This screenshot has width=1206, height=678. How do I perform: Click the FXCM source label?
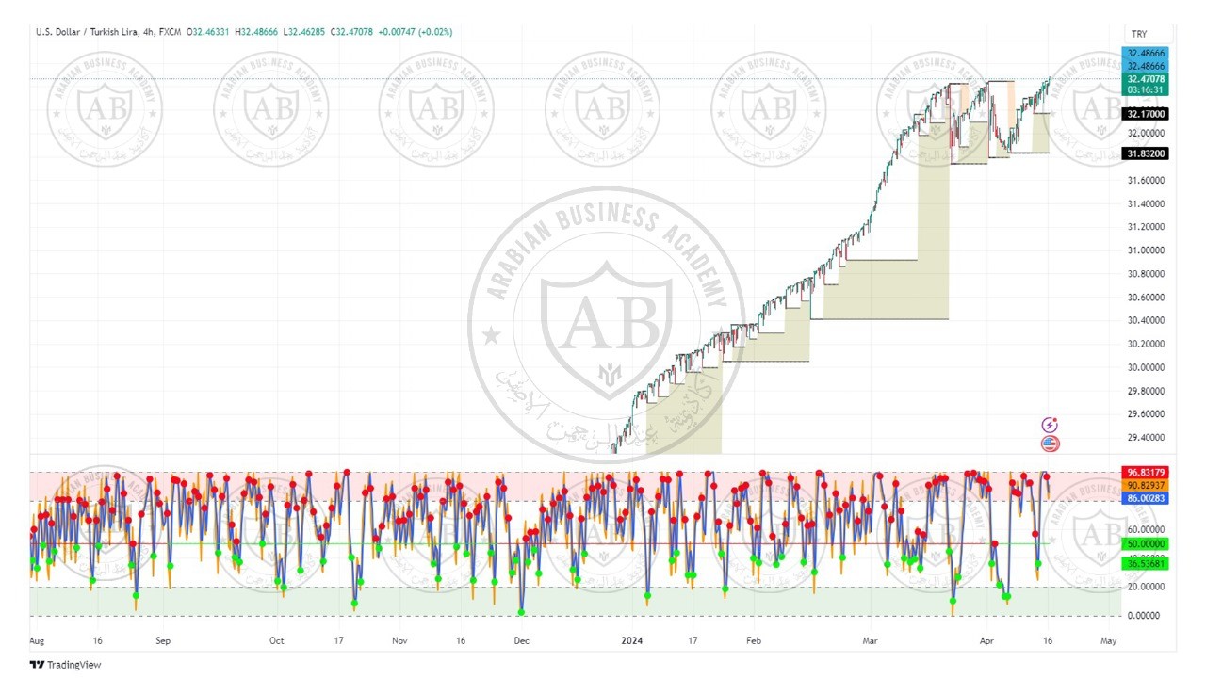coord(171,32)
